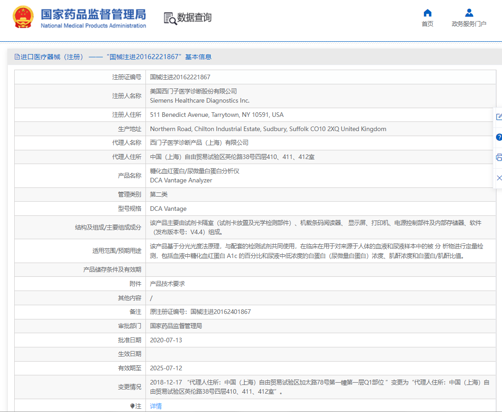This screenshot has width=502, height=412.
Task: Click the 型号规格 label
Action: coord(129,209)
